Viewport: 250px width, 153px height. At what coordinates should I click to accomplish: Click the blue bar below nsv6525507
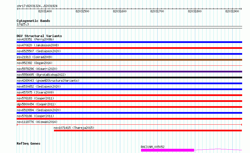[129, 54]
